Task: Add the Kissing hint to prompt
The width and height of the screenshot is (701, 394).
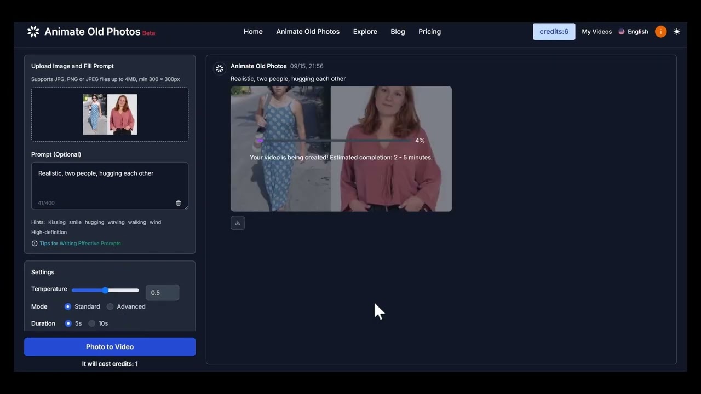Action: point(57,222)
